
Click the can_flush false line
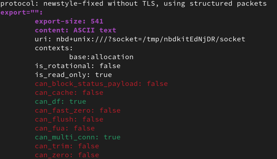tap(69, 119)
